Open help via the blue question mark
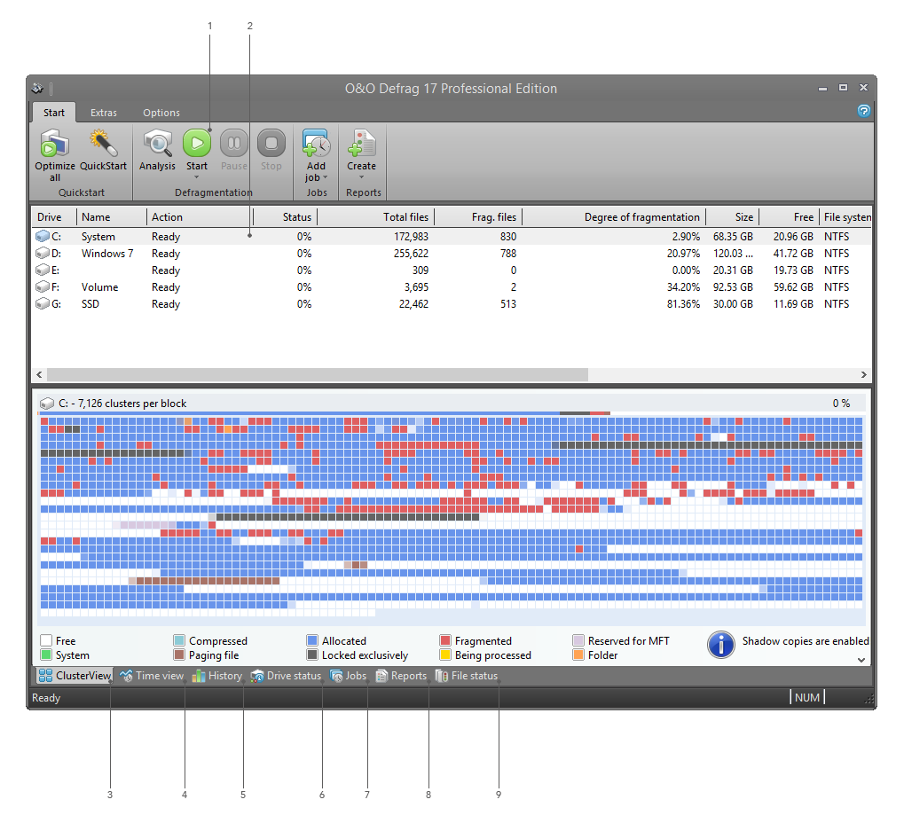The height and width of the screenshot is (831, 904). tap(863, 111)
